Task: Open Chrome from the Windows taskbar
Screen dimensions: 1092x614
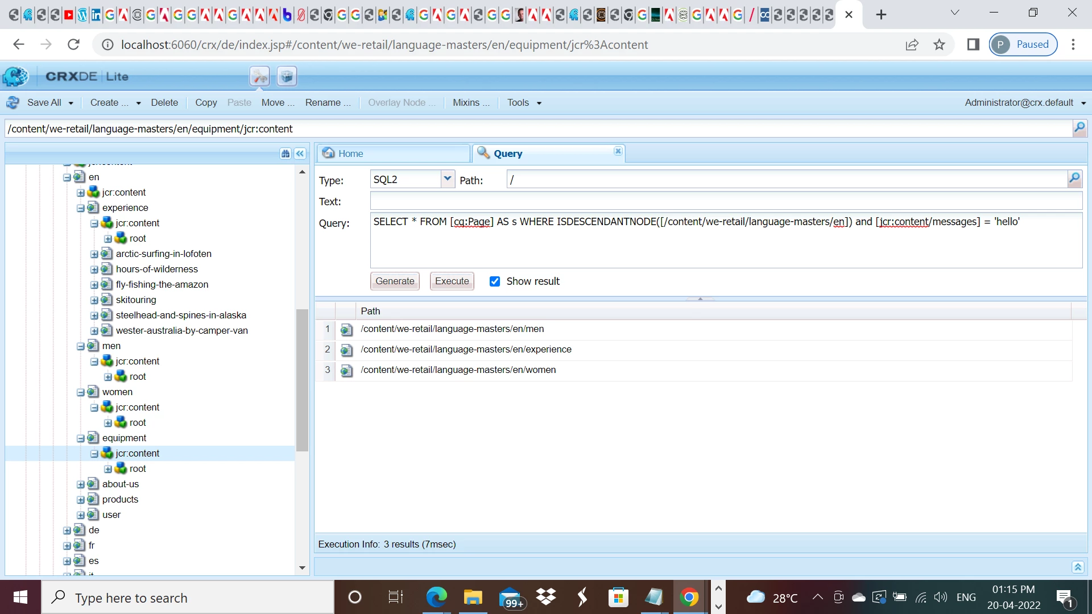Action: (689, 598)
